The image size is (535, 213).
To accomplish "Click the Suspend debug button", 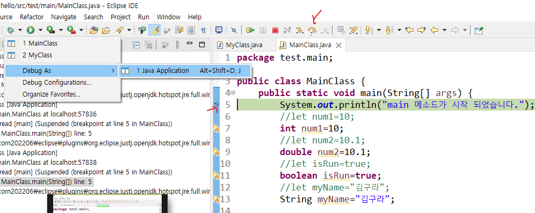I will [x=263, y=31].
